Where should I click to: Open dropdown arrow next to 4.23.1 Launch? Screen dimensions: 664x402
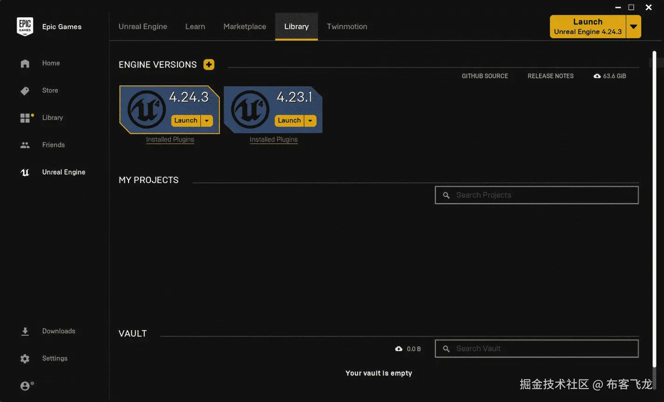click(x=310, y=121)
